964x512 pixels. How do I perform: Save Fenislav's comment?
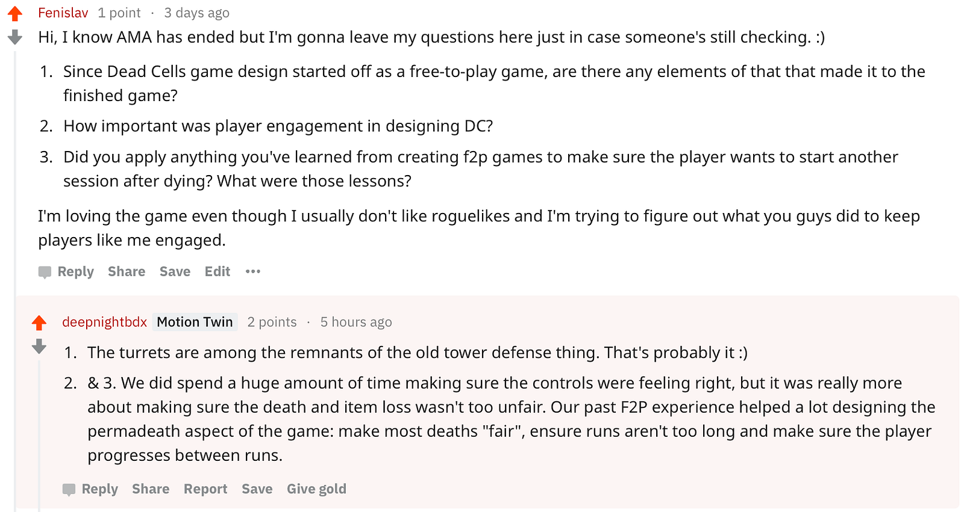click(x=175, y=271)
